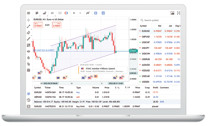Click the zoom in plus button
The width and height of the screenshot is (208, 126).
74,13
